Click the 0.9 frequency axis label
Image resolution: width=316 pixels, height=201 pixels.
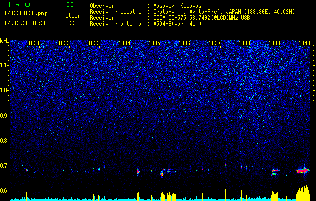(x=4, y=116)
